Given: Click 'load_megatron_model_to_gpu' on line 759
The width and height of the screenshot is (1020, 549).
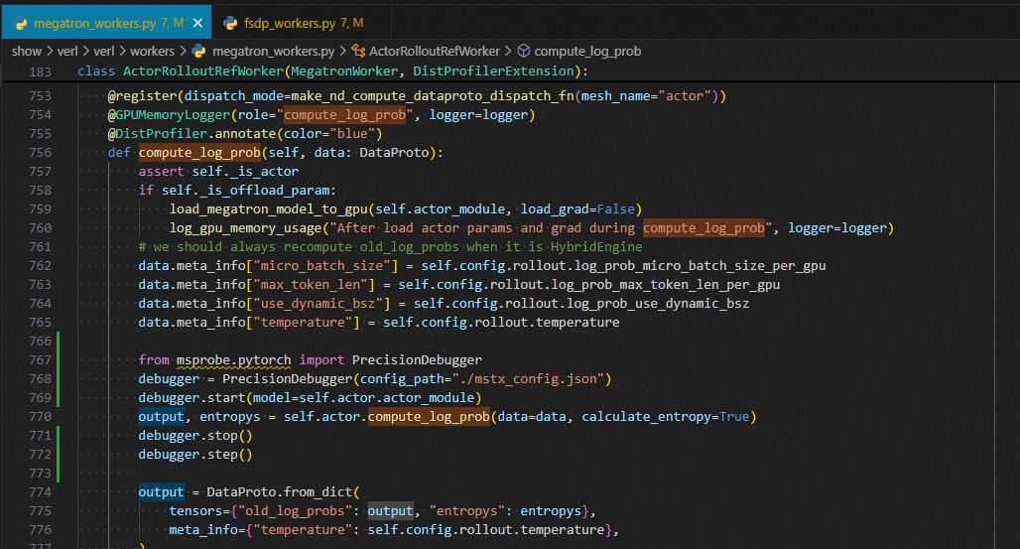Looking at the screenshot, I should [x=269, y=209].
